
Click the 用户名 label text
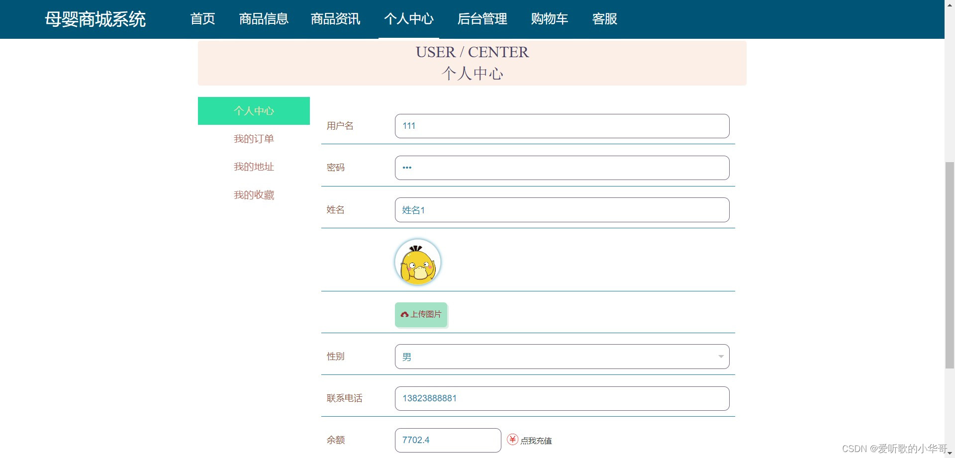coord(340,126)
